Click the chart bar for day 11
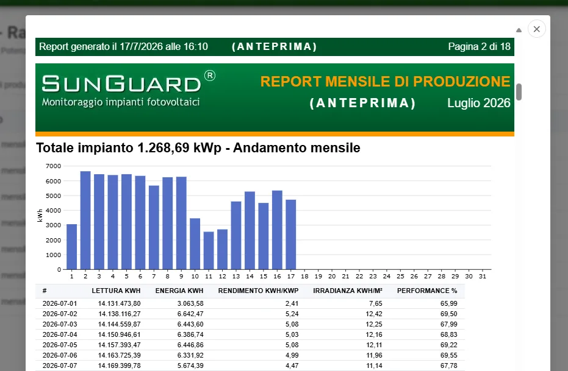This screenshot has height=371, width=568. pyautogui.click(x=209, y=250)
